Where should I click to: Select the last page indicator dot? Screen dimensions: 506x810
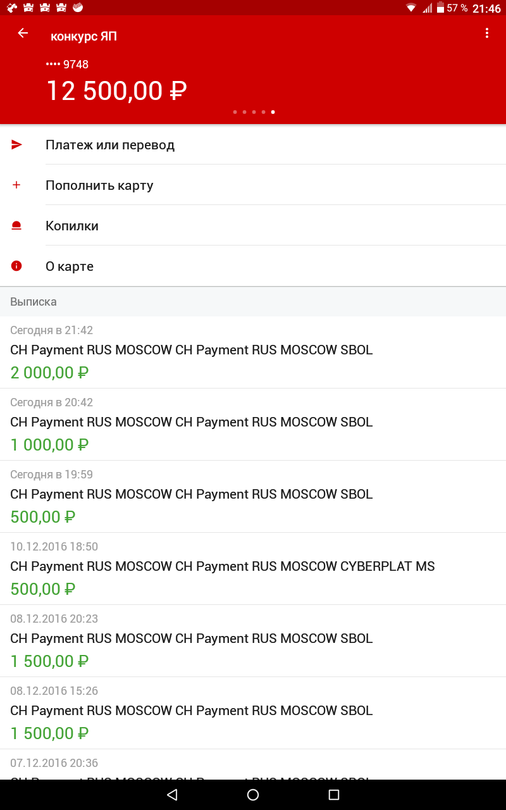click(273, 112)
